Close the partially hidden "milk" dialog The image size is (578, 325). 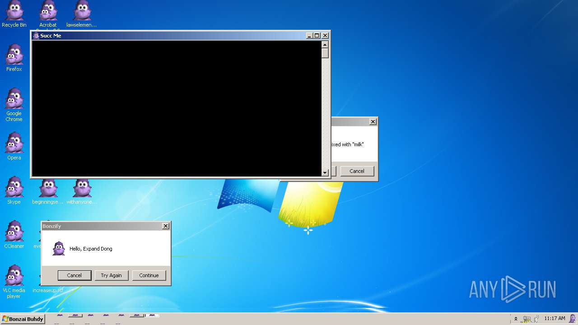click(x=373, y=122)
